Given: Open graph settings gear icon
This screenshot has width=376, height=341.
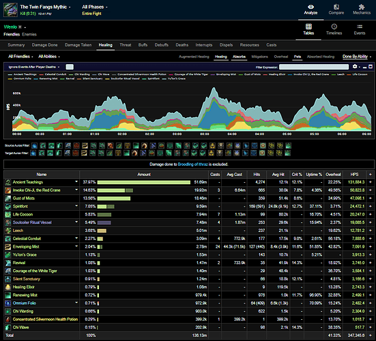Looking at the screenshot, I should pyautogui.click(x=355, y=67).
